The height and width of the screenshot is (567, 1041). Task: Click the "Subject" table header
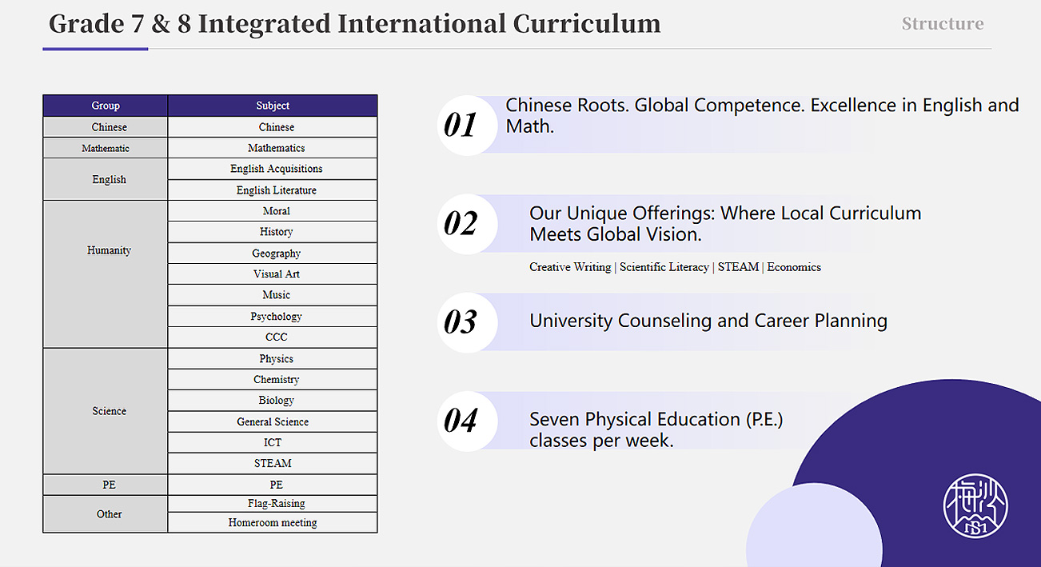click(x=273, y=106)
